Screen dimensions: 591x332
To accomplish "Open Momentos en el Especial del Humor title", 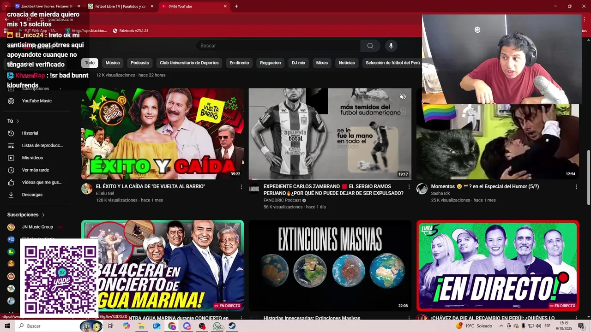I will 485,187.
